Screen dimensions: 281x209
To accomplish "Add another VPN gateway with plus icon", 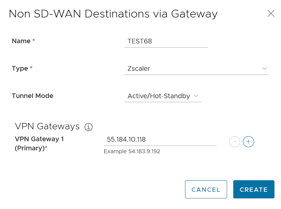I will pyautogui.click(x=249, y=142).
